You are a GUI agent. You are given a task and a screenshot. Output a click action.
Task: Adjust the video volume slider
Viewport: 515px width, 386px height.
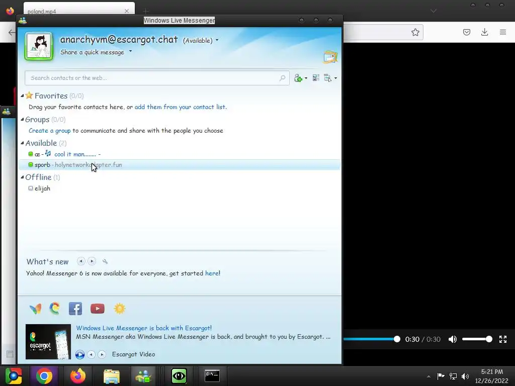point(477,339)
